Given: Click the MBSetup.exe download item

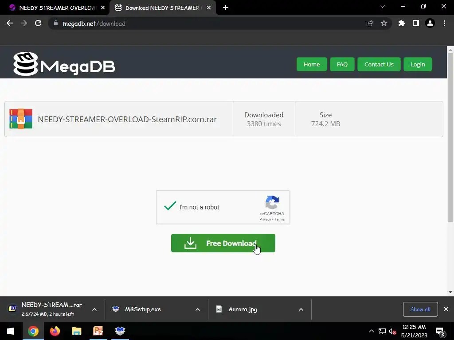Looking at the screenshot, I should pos(157,309).
